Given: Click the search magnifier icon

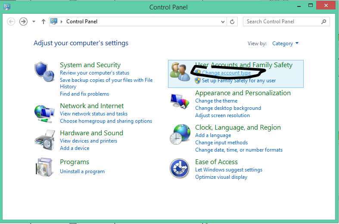Looking at the screenshot, I should point(323,22).
